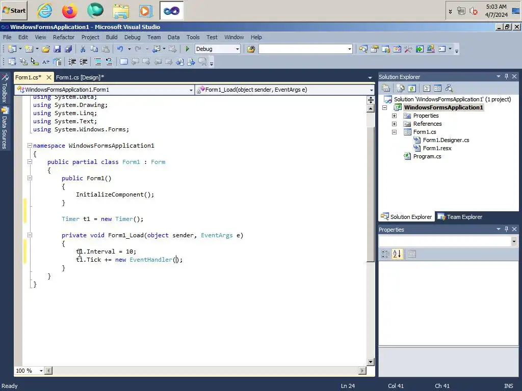The height and width of the screenshot is (391, 522).
Task: Launch Firefox from the taskbar
Action: click(69, 11)
